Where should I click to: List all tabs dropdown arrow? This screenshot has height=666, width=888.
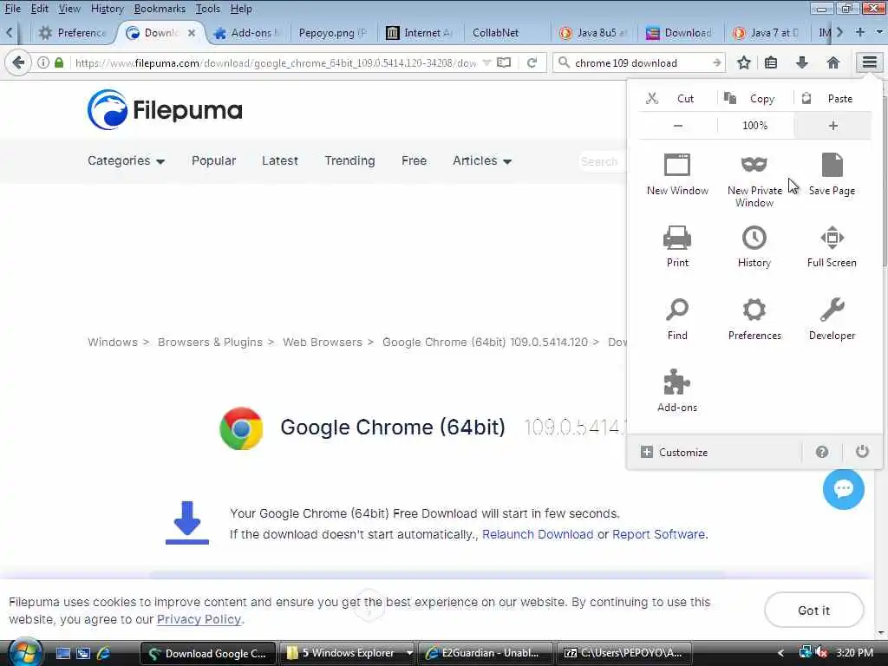click(x=879, y=32)
